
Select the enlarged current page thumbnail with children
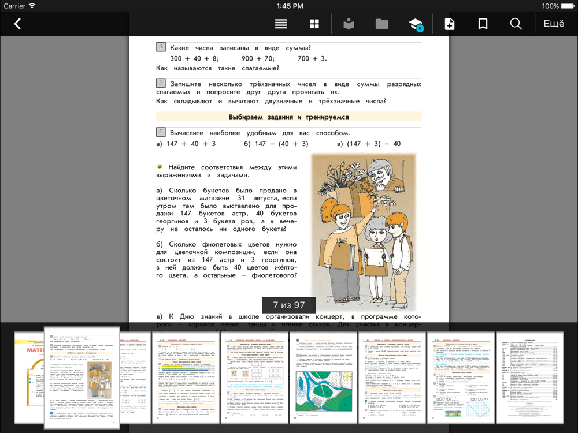(x=82, y=378)
